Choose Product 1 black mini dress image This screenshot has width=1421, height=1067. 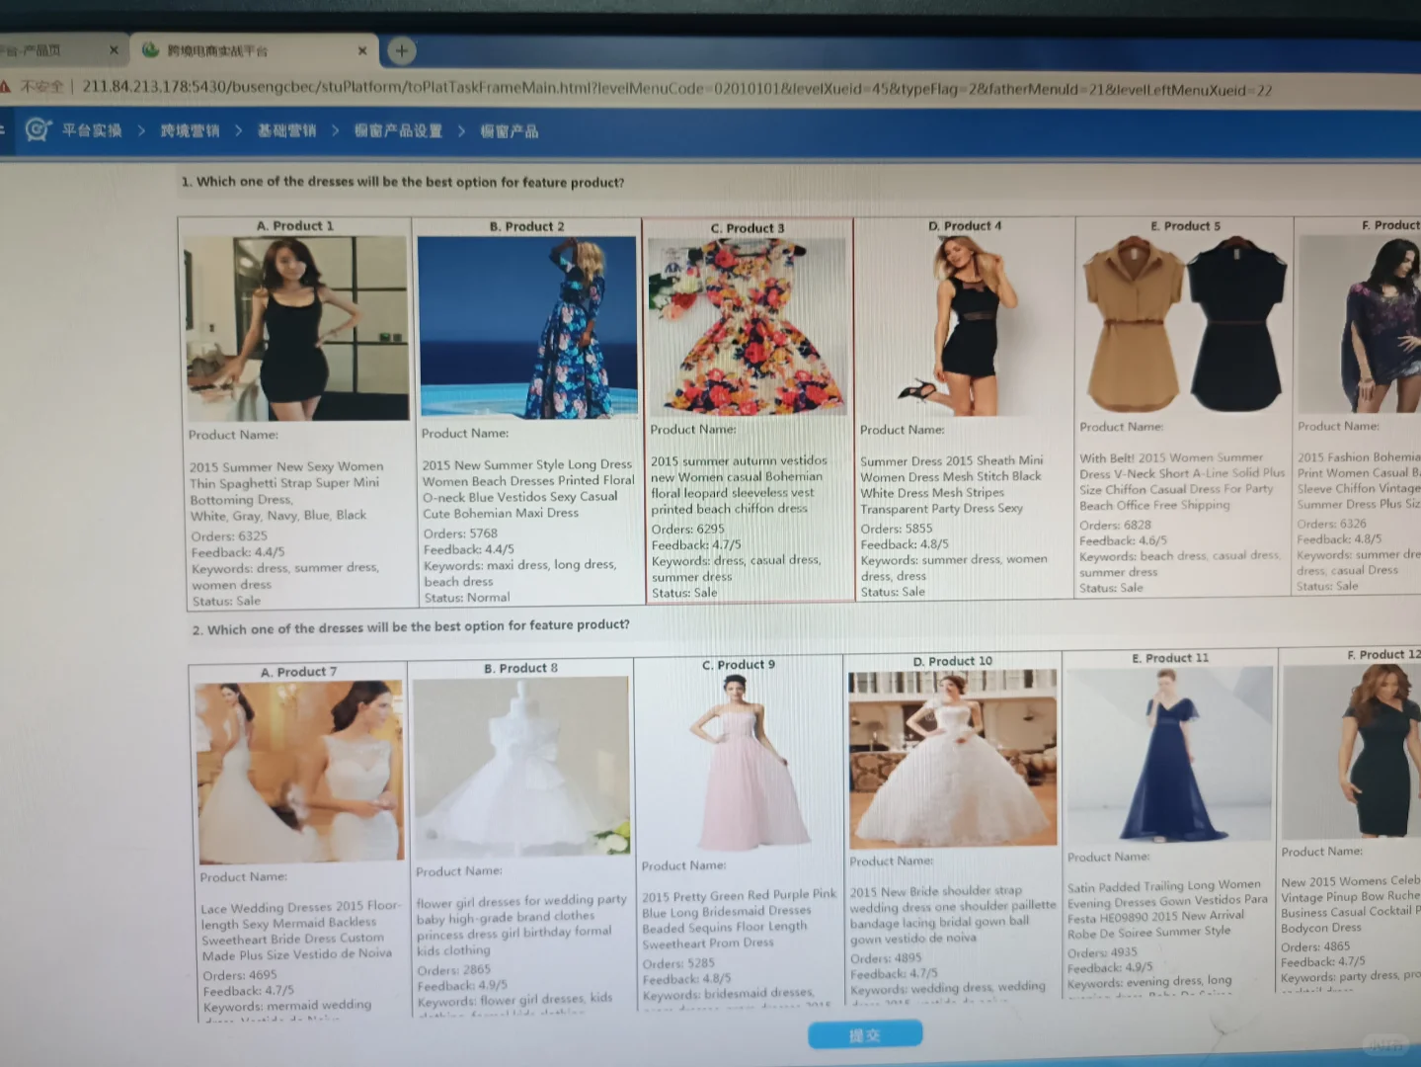(x=296, y=328)
